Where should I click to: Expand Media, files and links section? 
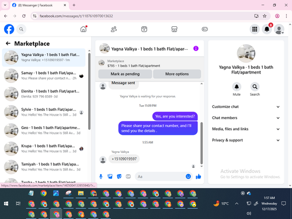click(x=246, y=129)
